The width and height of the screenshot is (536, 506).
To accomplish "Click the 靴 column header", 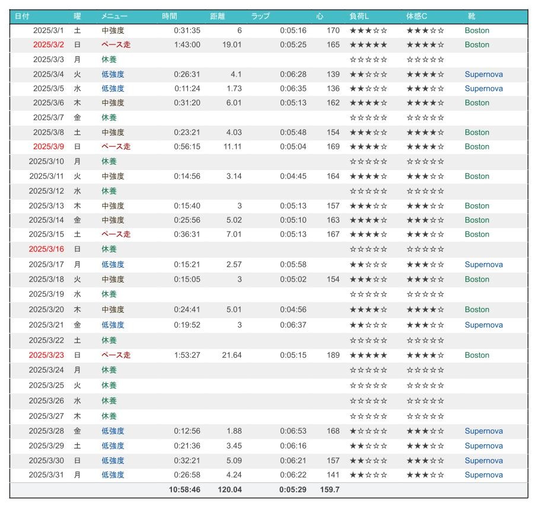I will [x=472, y=16].
